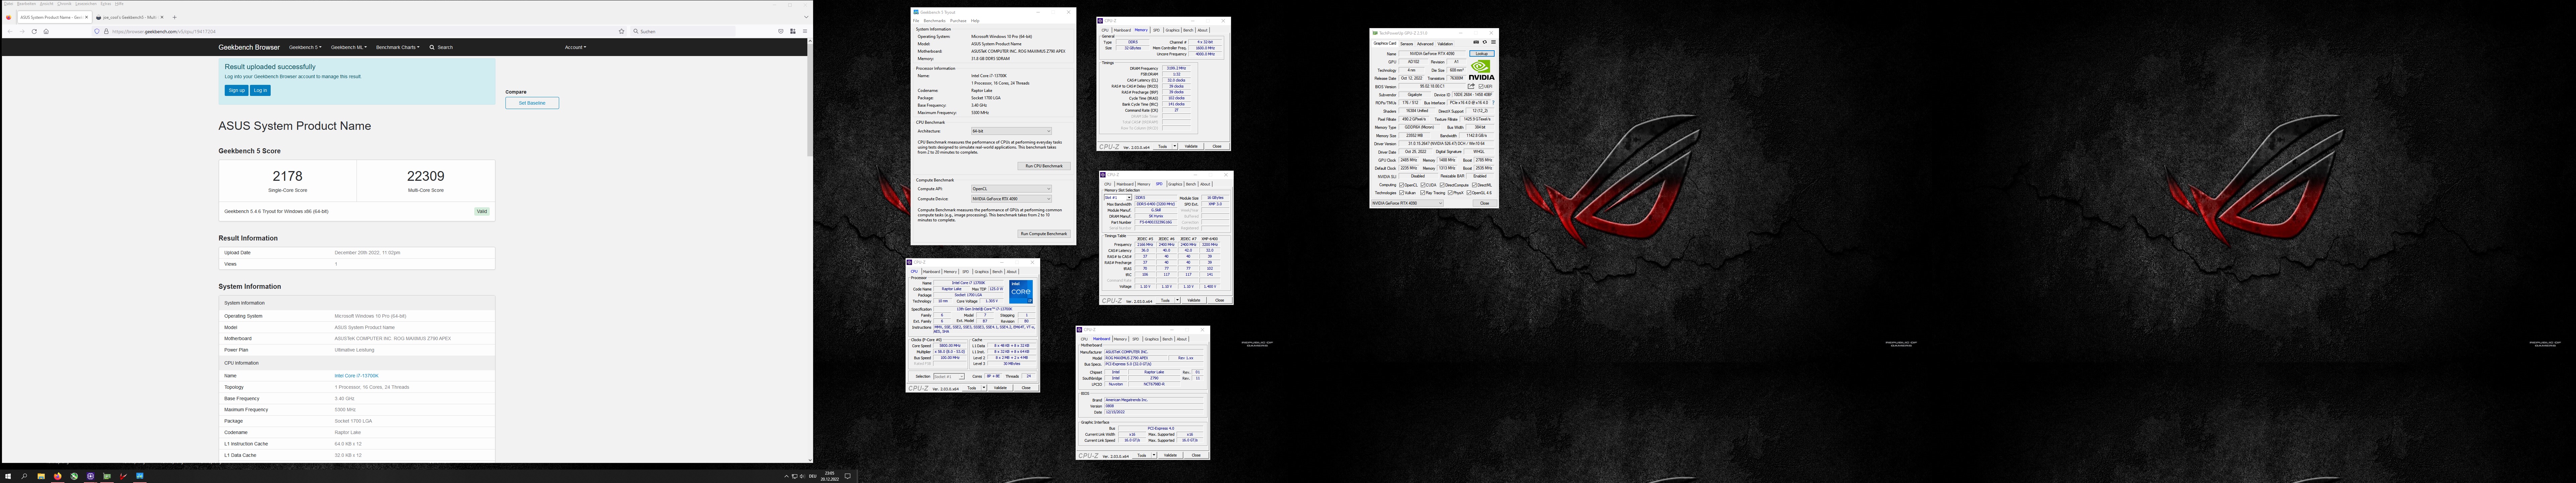Open Lesezeichen menu in Firefox
The height and width of the screenshot is (483, 2576).
[86, 4]
